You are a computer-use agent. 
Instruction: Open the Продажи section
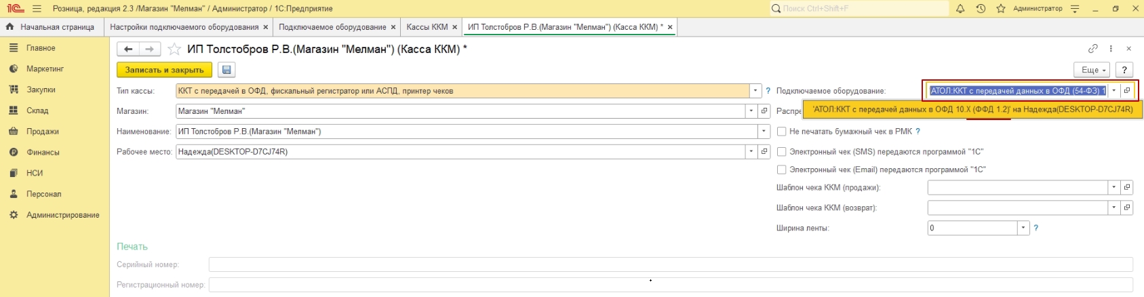[x=43, y=132]
